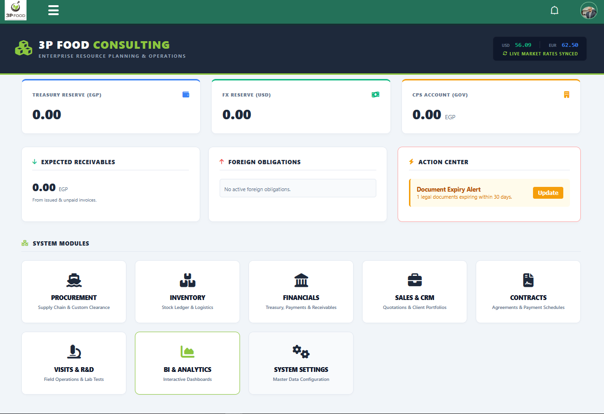Click 'Stock Ledger & Logistics' text
The image size is (604, 414).
click(187, 308)
